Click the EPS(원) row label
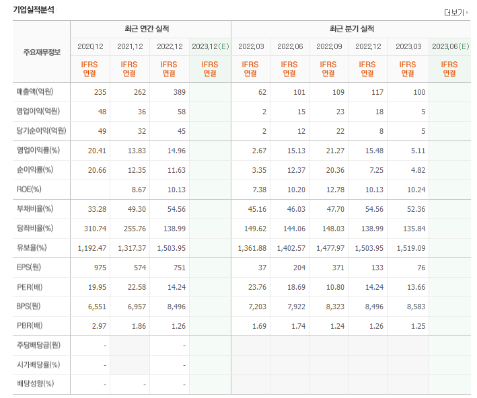Screen dimensions: 477x398 pos(29,268)
